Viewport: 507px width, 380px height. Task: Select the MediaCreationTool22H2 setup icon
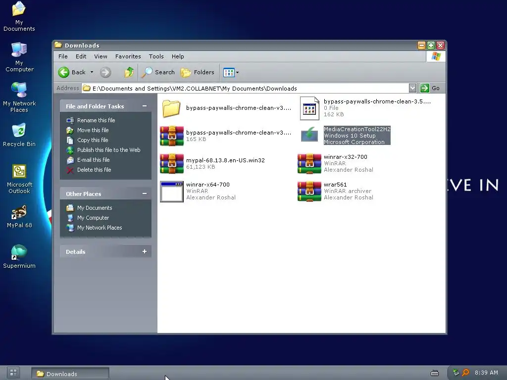click(309, 135)
